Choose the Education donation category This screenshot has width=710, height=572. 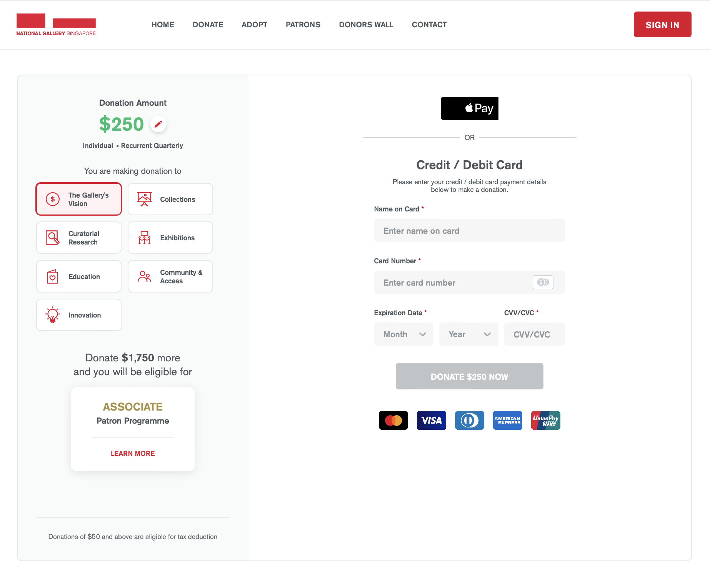coord(79,276)
